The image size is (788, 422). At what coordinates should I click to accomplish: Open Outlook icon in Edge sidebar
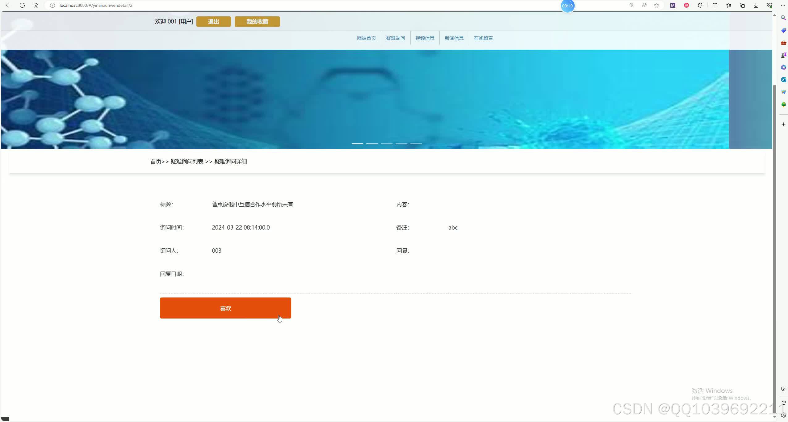[x=783, y=80]
